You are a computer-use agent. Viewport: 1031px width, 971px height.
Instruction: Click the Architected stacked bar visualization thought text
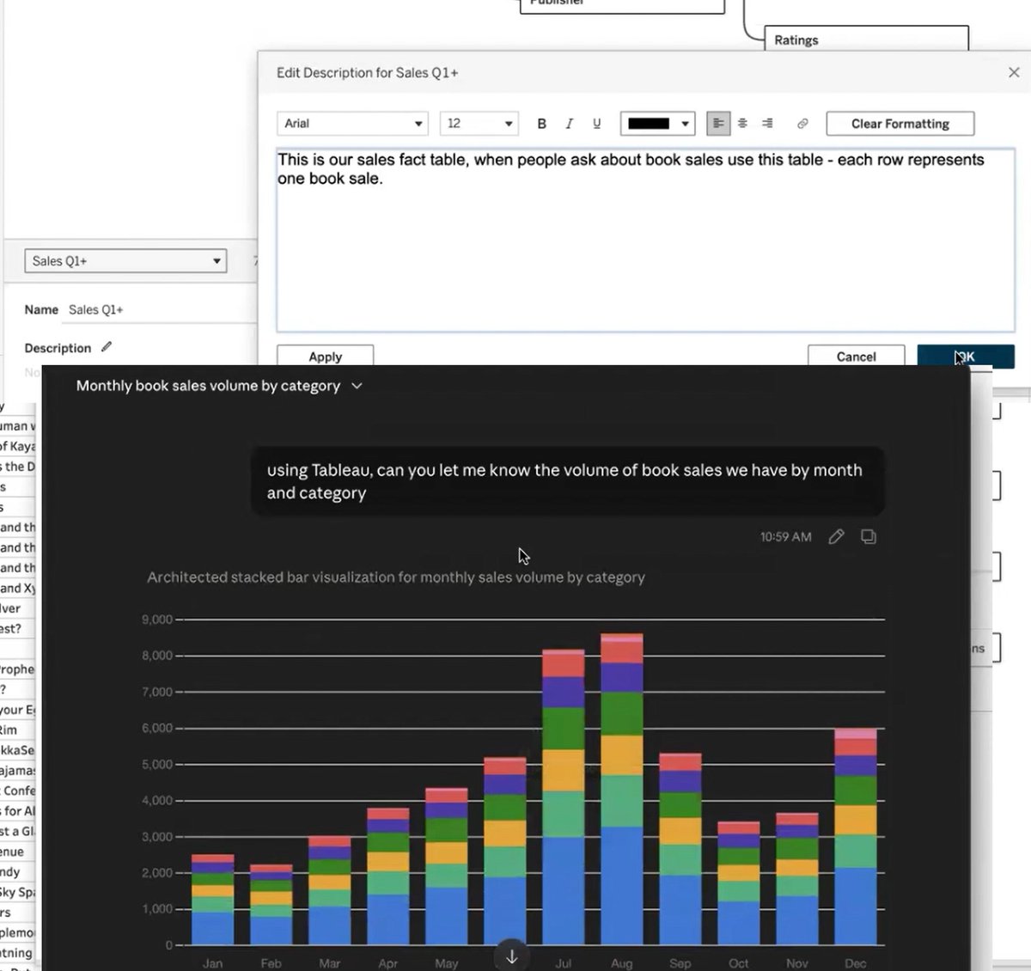point(395,577)
